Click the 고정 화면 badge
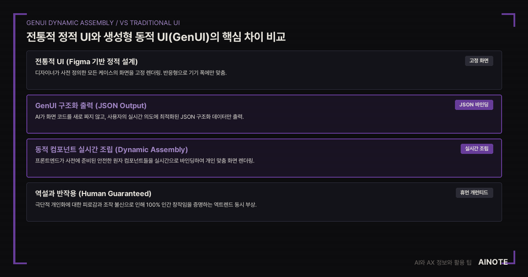This screenshot has width=528, height=277. [x=479, y=61]
